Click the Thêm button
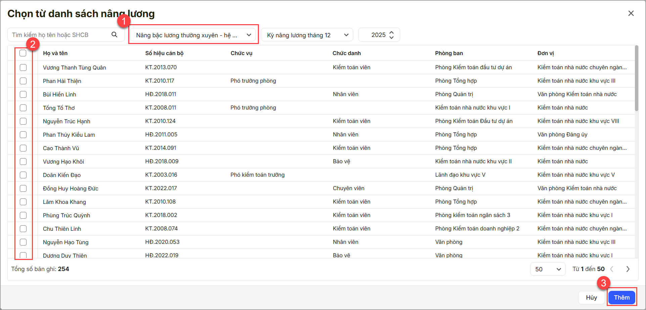646x310 pixels. point(621,297)
